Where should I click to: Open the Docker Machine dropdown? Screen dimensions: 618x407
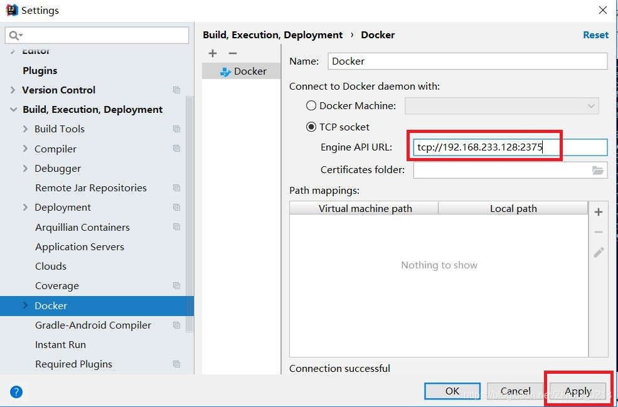(502, 106)
